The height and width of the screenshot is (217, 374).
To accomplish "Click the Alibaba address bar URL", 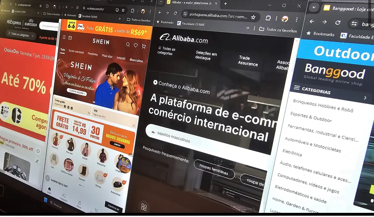I will [218, 16].
